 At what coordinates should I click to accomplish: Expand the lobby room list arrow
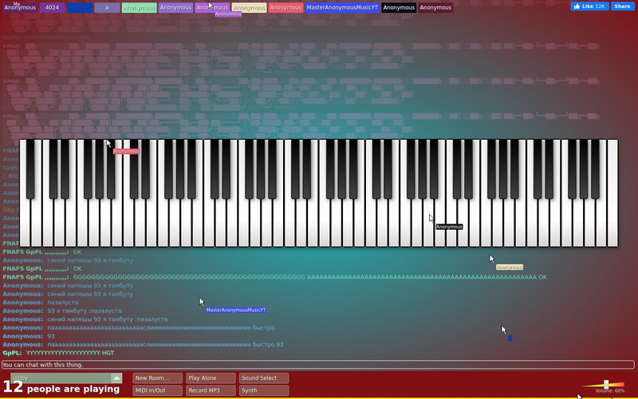[116, 377]
